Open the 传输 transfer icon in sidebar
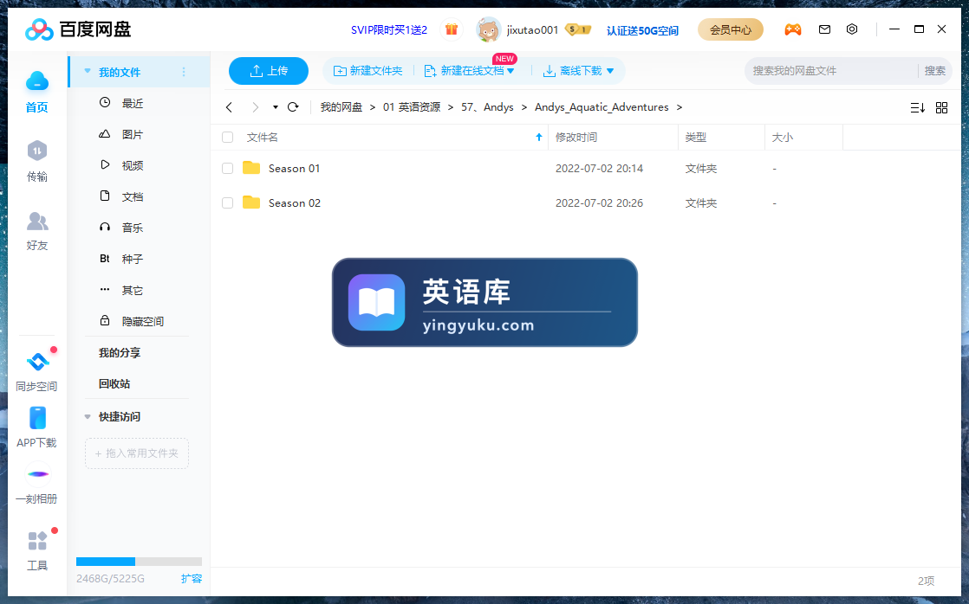Image resolution: width=969 pixels, height=604 pixels. coord(37,151)
